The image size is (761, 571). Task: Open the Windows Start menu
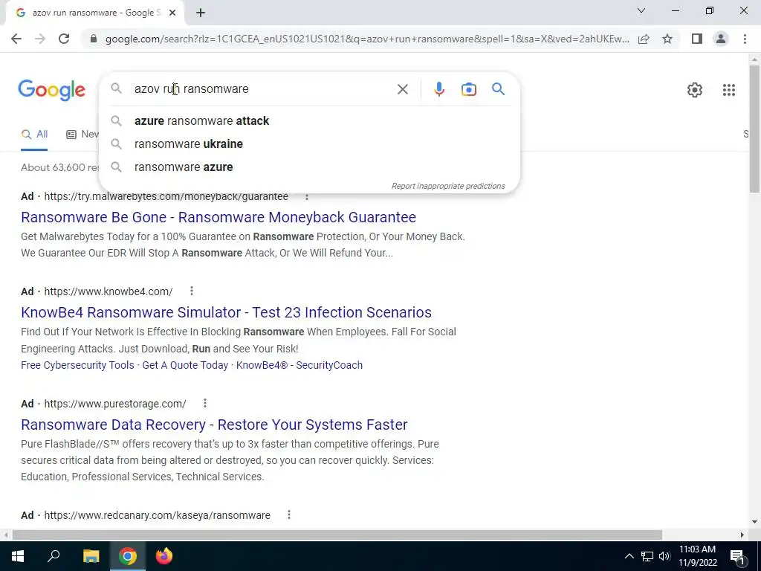(x=18, y=556)
